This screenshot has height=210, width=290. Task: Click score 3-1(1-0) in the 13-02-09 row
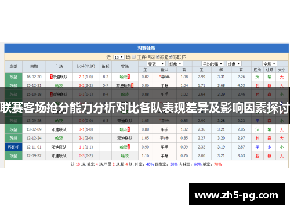pos(86,129)
